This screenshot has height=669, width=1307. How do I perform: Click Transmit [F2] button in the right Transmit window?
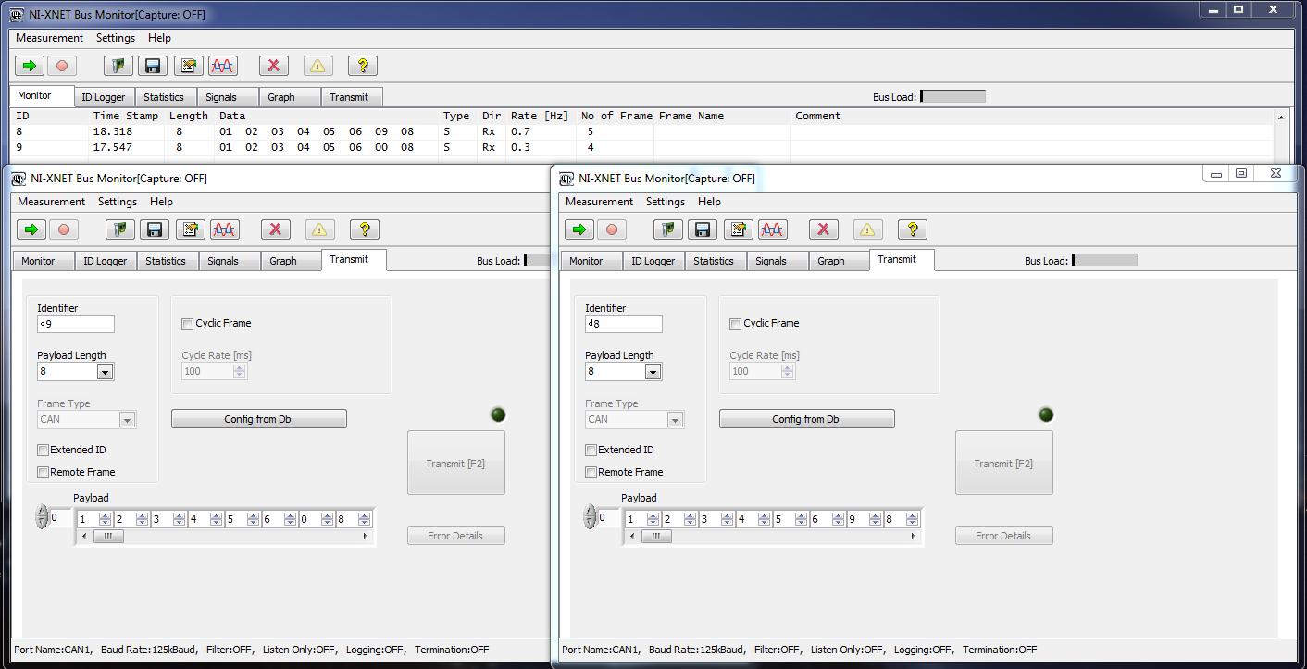coord(1004,463)
